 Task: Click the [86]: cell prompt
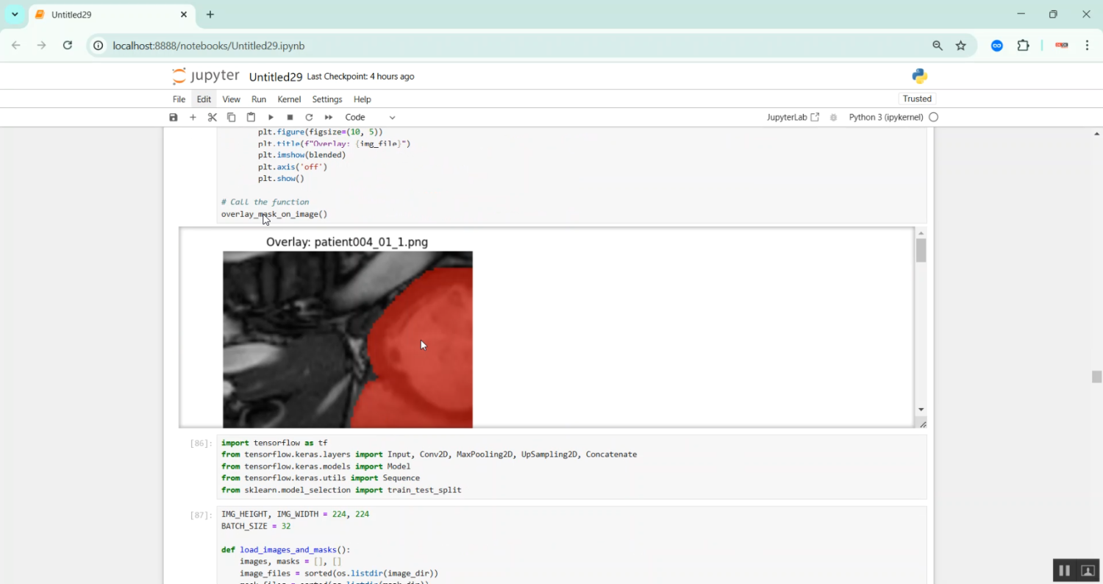pyautogui.click(x=201, y=444)
